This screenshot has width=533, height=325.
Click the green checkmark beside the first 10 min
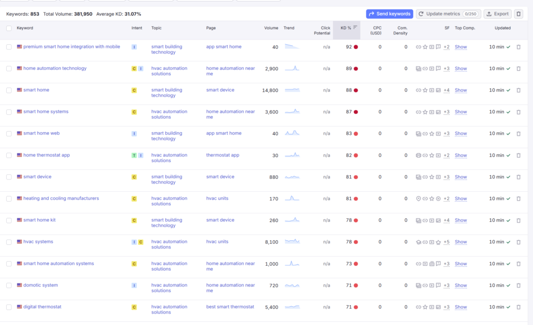coord(509,47)
